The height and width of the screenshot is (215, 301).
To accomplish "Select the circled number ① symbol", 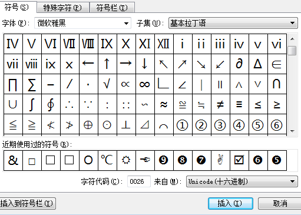I will (x=183, y=125).
